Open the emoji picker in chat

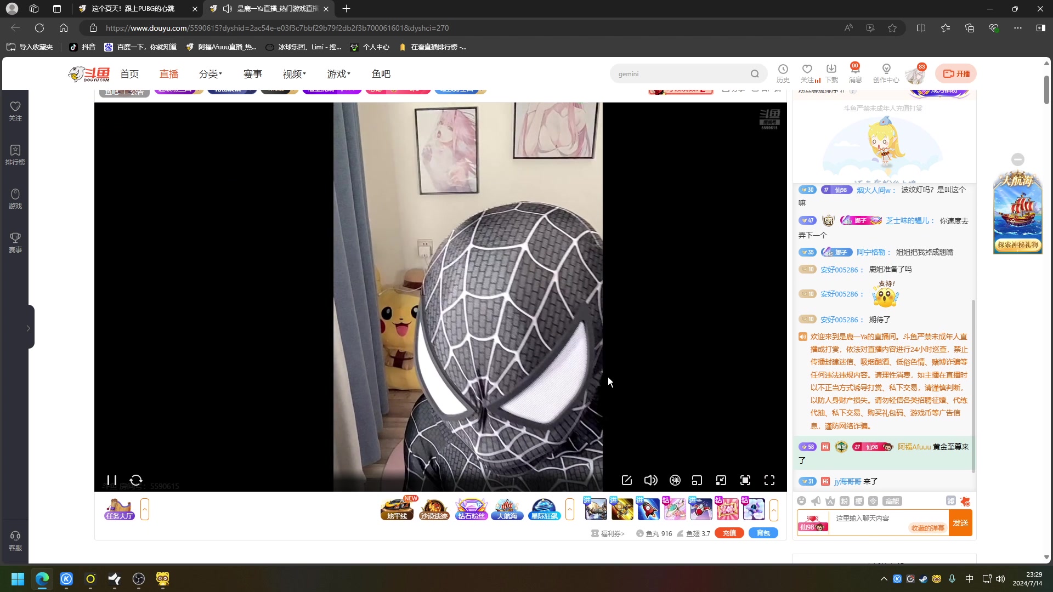tap(802, 501)
